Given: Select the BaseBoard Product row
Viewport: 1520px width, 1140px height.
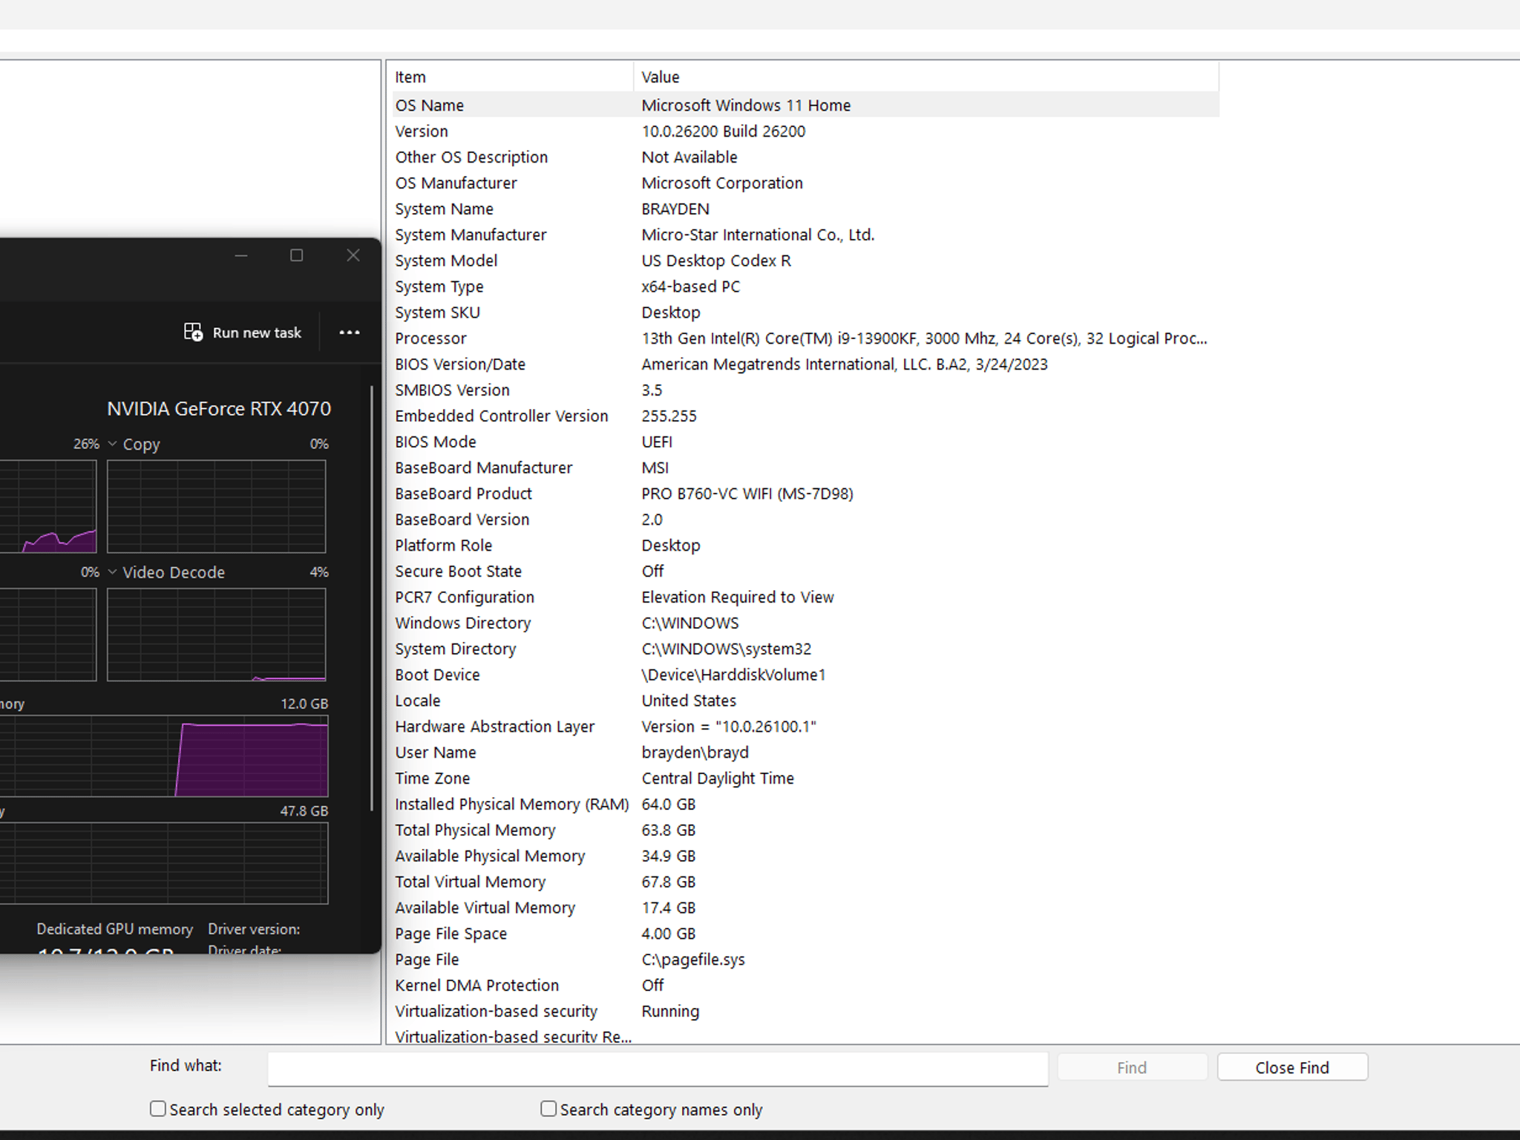Looking at the screenshot, I should click(x=805, y=494).
